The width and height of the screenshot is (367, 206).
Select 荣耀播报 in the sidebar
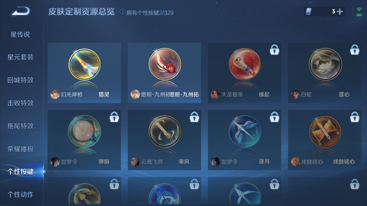[x=20, y=149]
